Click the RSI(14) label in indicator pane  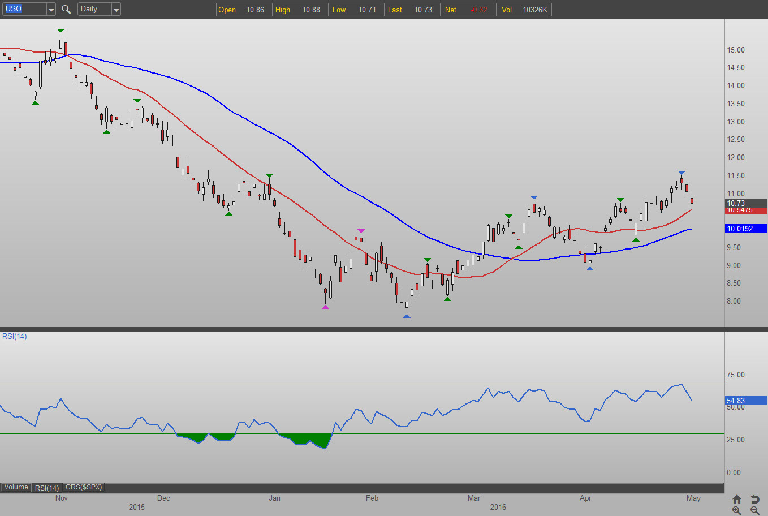coord(15,336)
